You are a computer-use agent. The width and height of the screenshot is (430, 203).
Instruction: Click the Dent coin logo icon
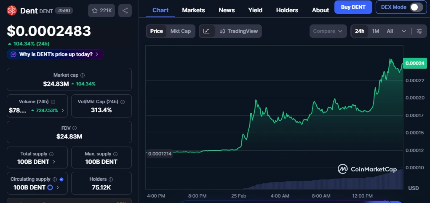tap(12, 11)
